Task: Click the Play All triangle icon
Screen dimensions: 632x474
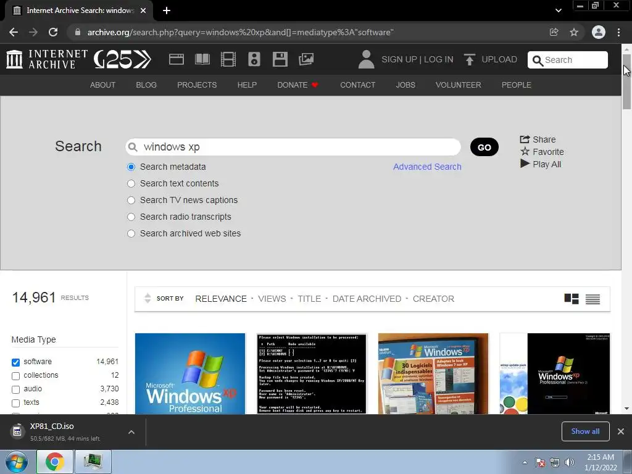Action: 525,164
